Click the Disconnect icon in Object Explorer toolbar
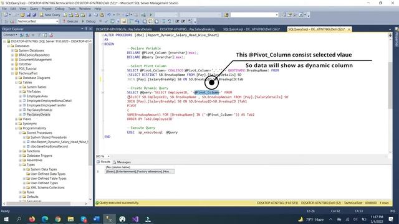This screenshot has height=224, width=399. [x=27, y=35]
